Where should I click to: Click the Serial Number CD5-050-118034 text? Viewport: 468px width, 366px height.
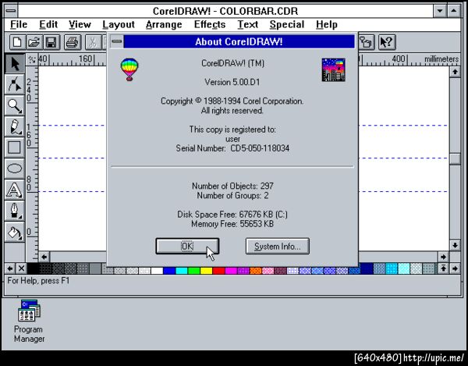coord(232,148)
